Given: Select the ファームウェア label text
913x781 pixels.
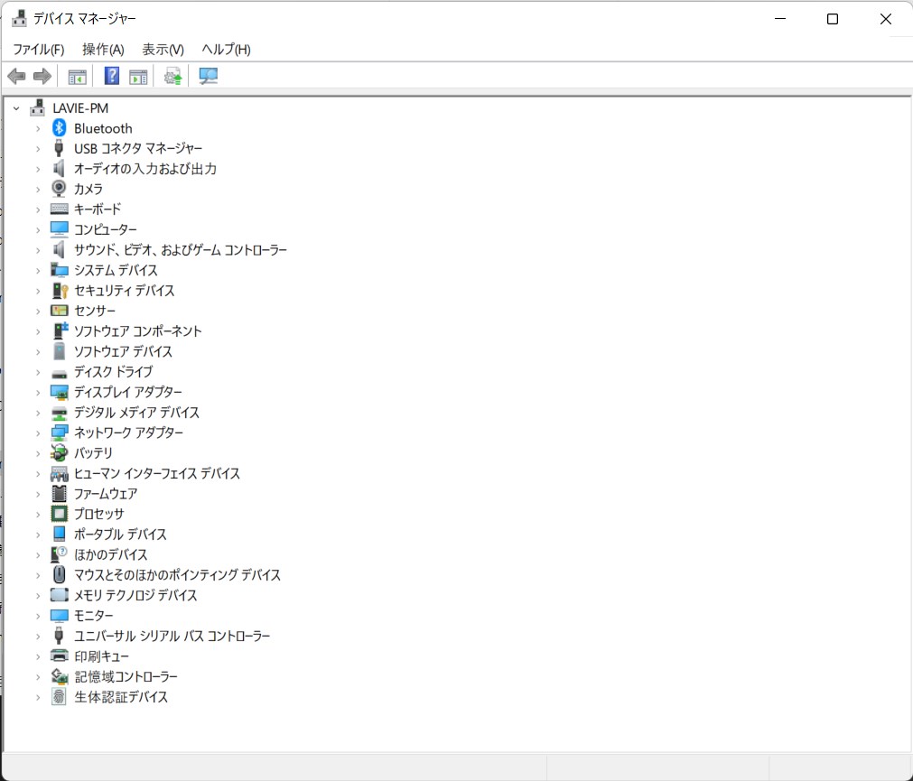Looking at the screenshot, I should tap(106, 494).
